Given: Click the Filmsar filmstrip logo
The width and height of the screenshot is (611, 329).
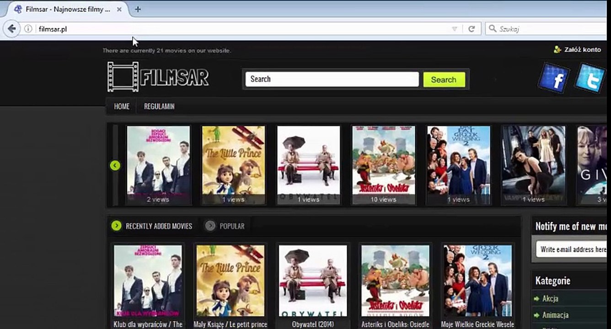Looking at the screenshot, I should pos(158,77).
